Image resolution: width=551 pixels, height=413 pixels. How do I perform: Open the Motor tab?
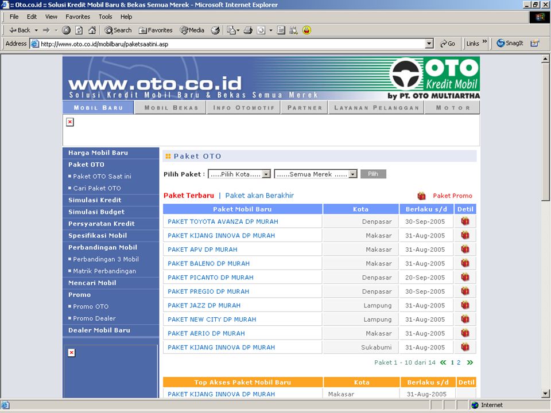(453, 107)
